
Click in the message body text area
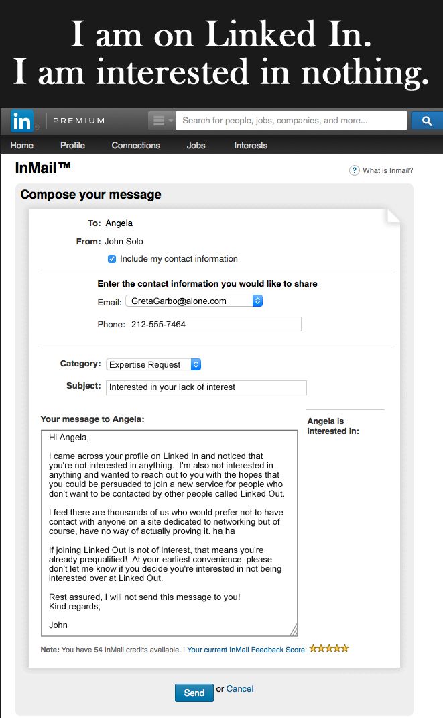click(x=169, y=533)
